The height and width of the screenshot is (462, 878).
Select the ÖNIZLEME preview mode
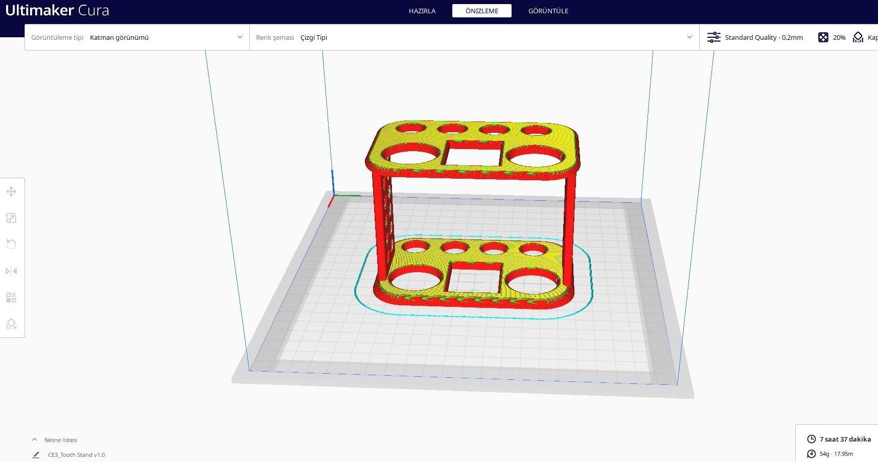click(481, 11)
